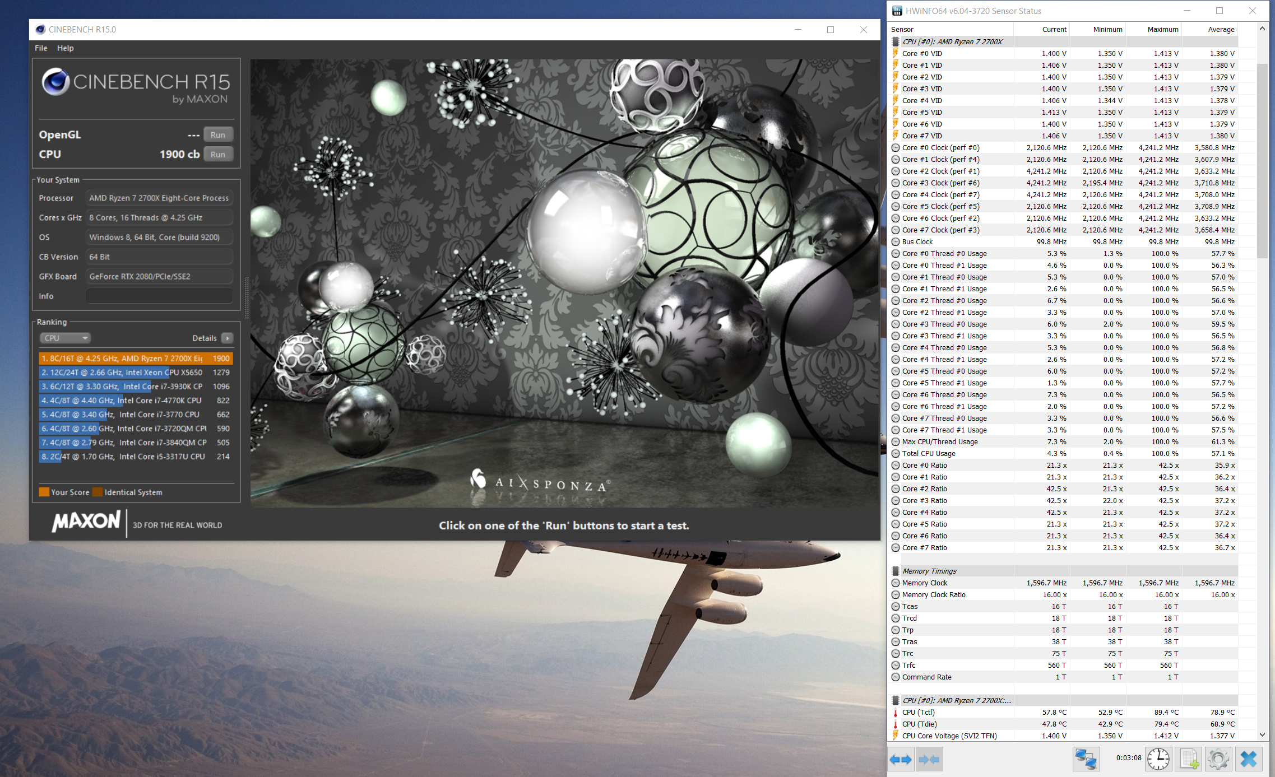Open the CPU ranking type dropdown
1275x777 pixels.
pyautogui.click(x=65, y=338)
